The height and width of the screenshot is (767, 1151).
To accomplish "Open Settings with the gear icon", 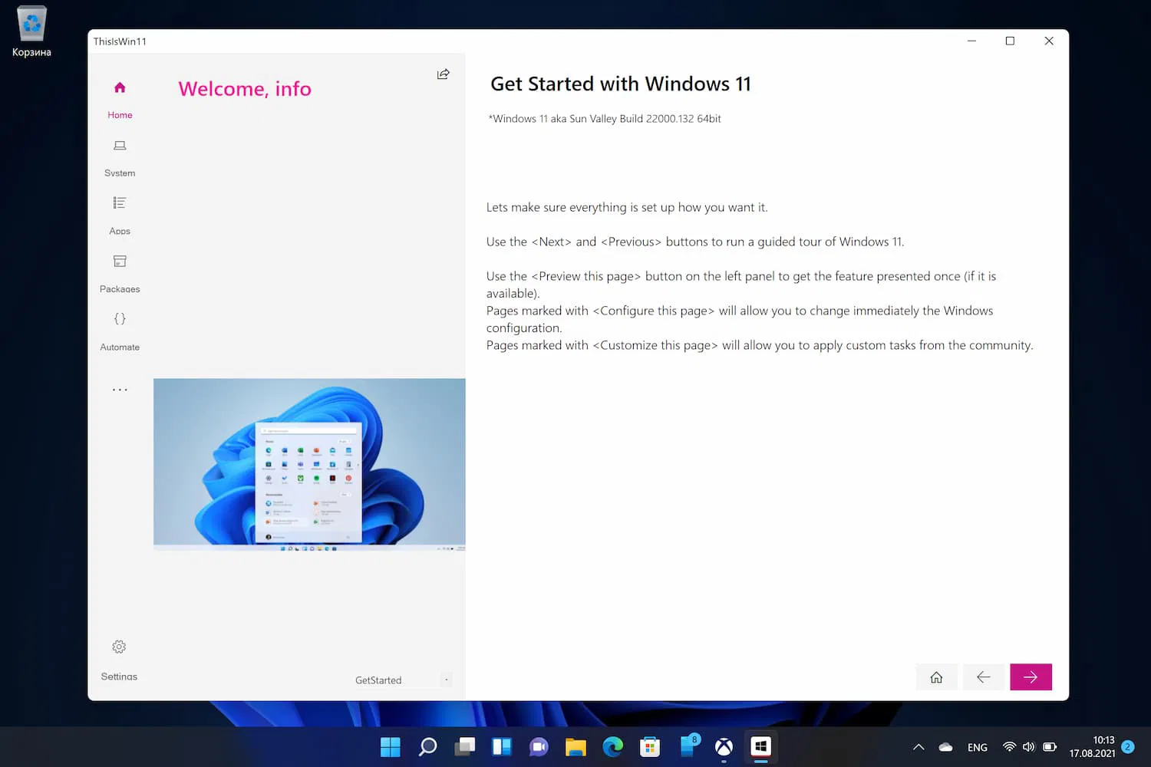I will coord(119,660).
